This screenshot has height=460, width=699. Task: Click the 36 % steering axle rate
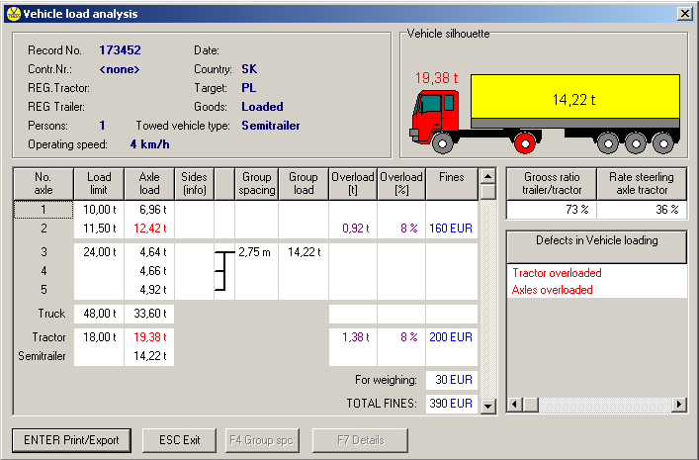pos(667,210)
